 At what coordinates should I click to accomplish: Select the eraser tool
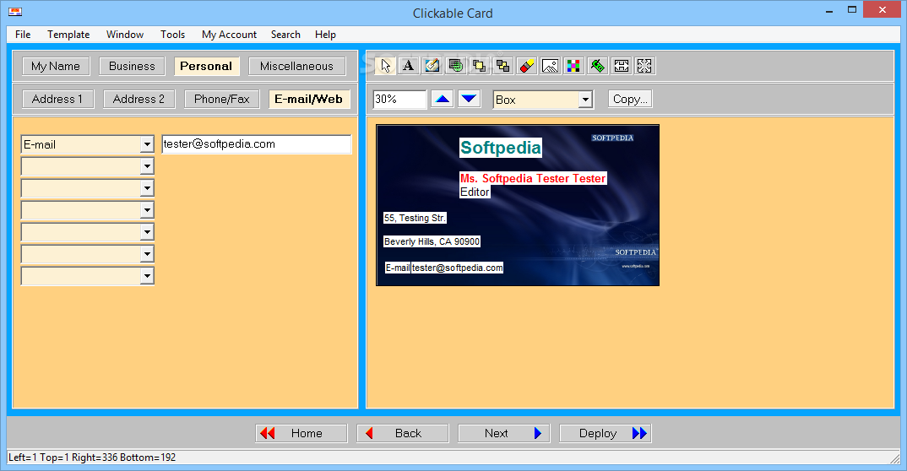(526, 66)
